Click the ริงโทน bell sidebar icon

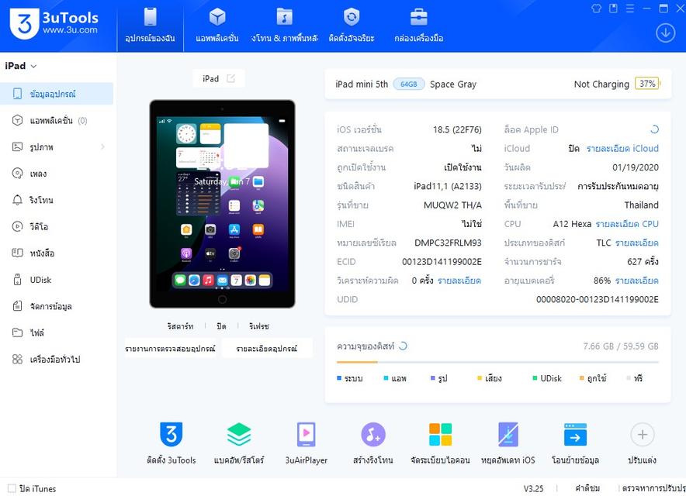(17, 200)
